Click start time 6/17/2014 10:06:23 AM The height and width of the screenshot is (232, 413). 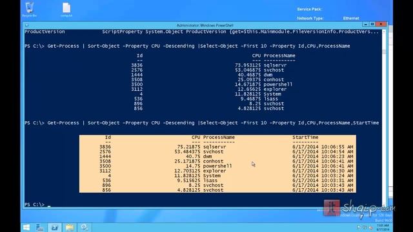coord(323,156)
